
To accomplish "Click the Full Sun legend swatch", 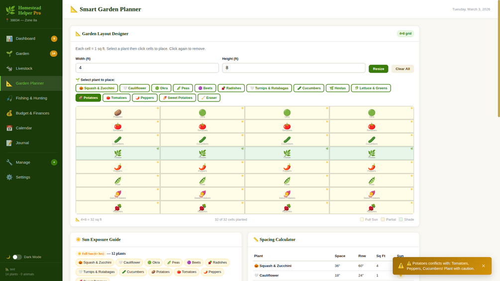I will (362, 219).
